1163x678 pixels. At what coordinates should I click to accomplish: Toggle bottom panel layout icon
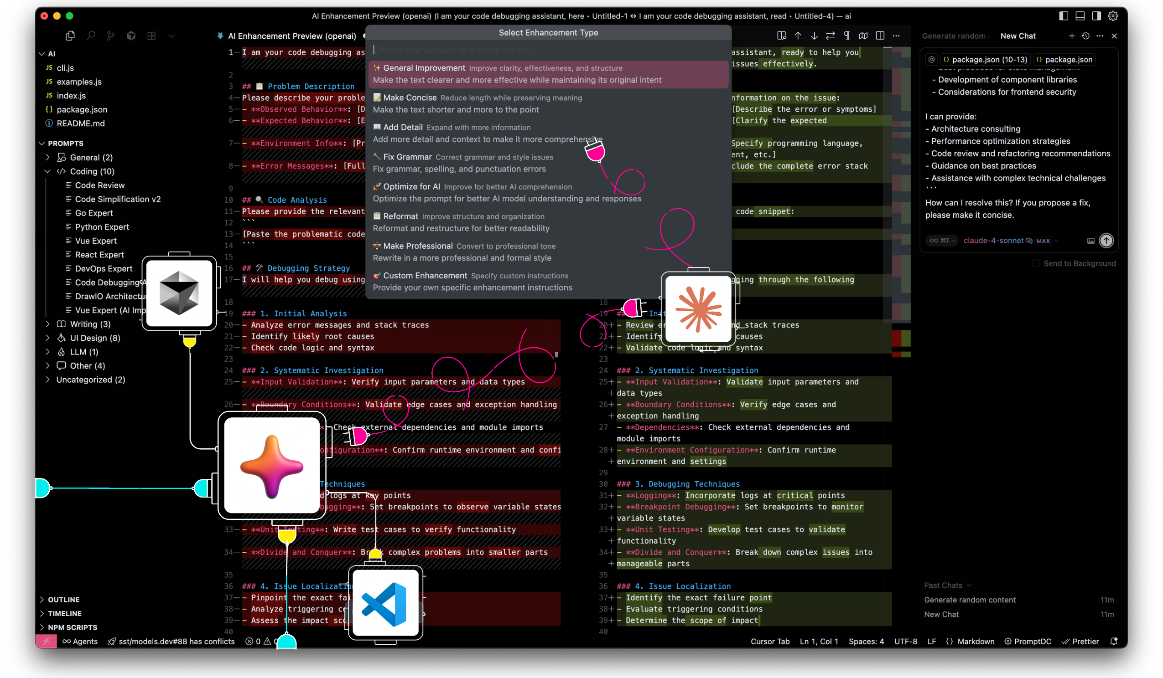pos(1080,15)
